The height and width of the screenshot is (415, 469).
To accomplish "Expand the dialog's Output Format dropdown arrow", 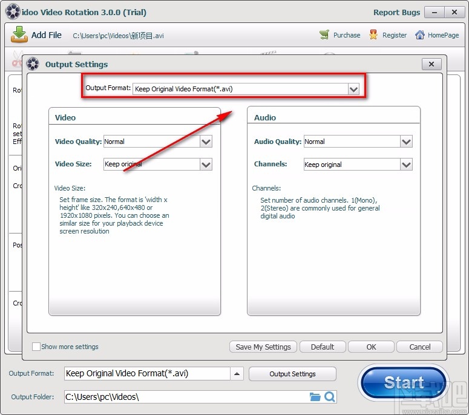I will coord(353,89).
